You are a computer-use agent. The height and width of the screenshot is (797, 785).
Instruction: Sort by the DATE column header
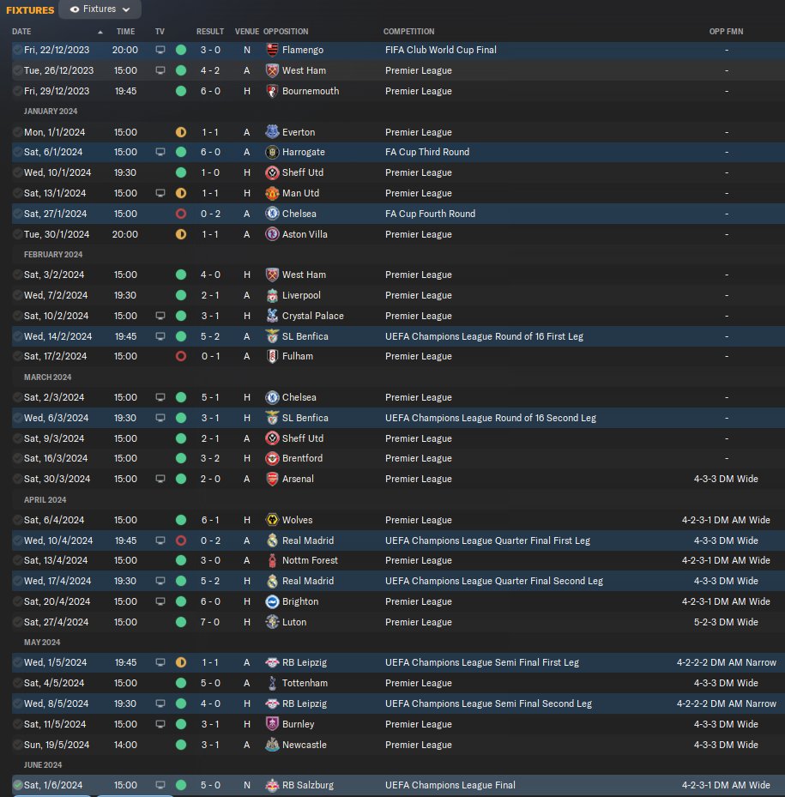[x=21, y=32]
